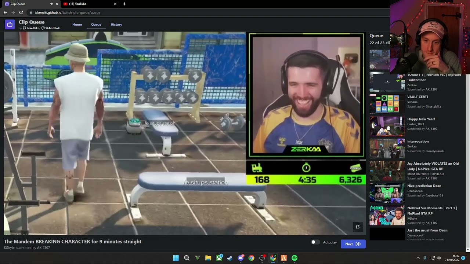470x264 pixels.
Task: Open the interrogation clip thumbnail
Action: (387, 148)
